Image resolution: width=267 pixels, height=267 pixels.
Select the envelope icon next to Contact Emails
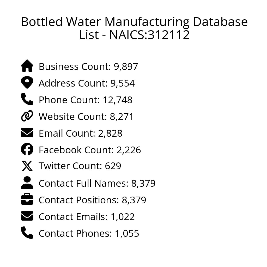coord(27,216)
